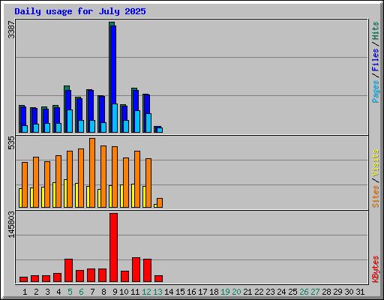
Task: Click the orange visits bar for day 13
Action: coord(160,202)
